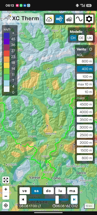Screen dimensions: 97x215
Task: Click the red 23 km/h legend swatch
Action: [7, 53]
